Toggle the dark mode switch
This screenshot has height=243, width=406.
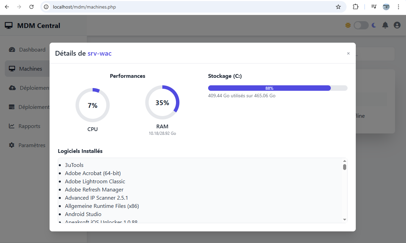coord(361,25)
